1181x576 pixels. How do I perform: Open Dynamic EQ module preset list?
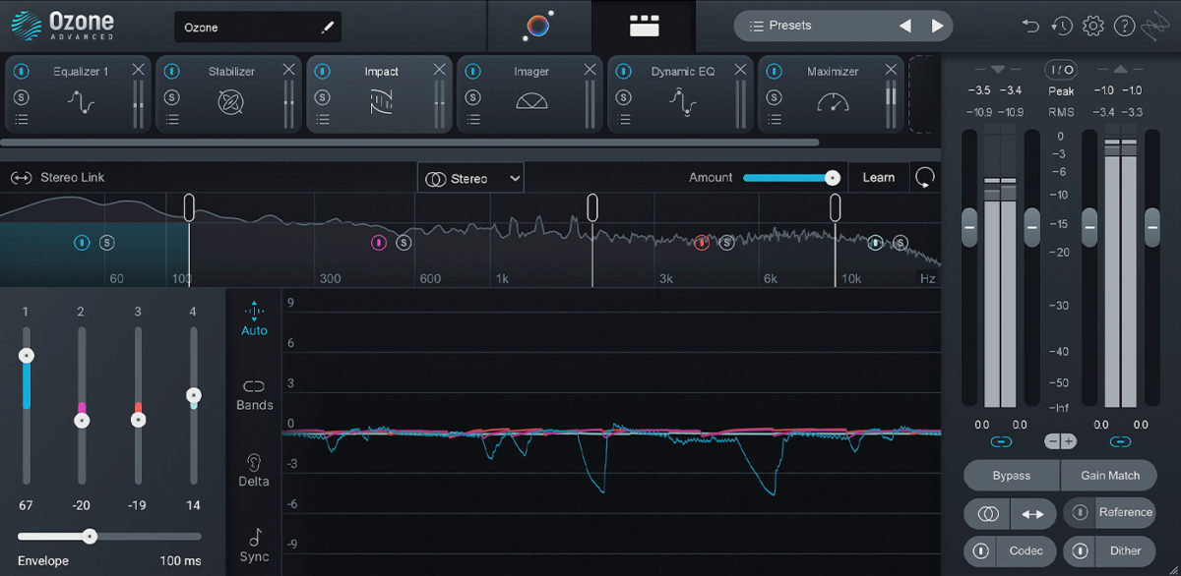(623, 120)
